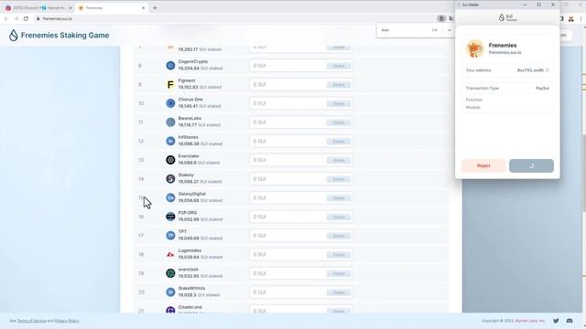Click Stake button in Figment row

point(339,85)
